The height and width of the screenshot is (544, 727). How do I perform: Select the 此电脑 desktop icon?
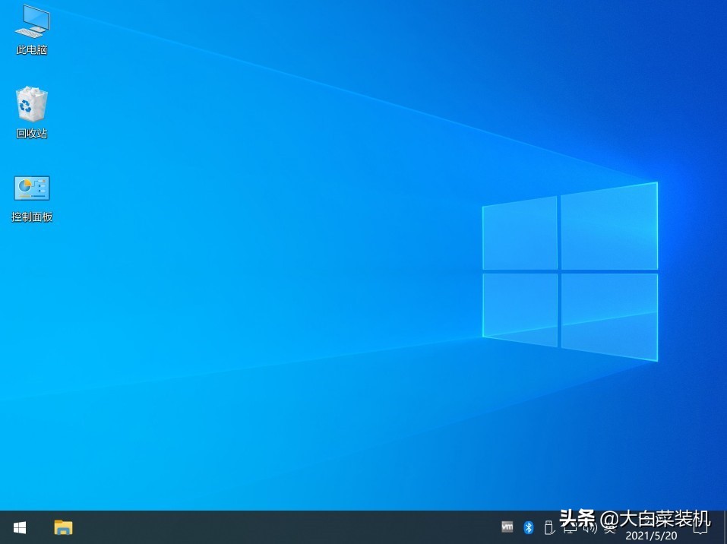32,23
